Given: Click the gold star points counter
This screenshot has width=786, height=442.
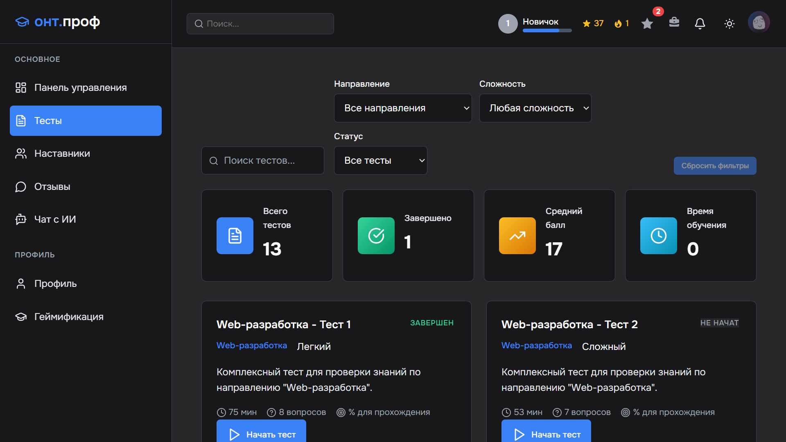Looking at the screenshot, I should tap(593, 24).
